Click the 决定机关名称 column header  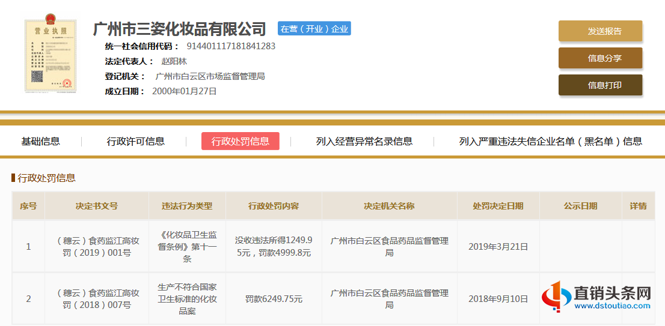tap(390, 206)
